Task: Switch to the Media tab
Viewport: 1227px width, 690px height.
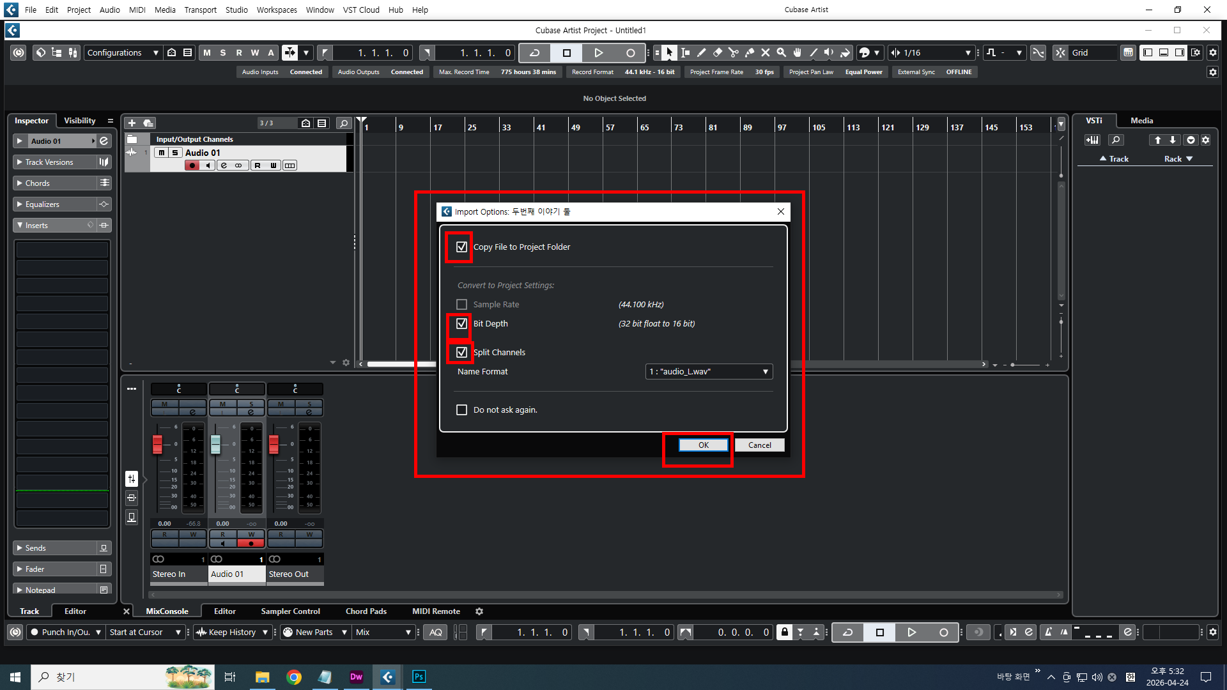Action: click(1141, 121)
